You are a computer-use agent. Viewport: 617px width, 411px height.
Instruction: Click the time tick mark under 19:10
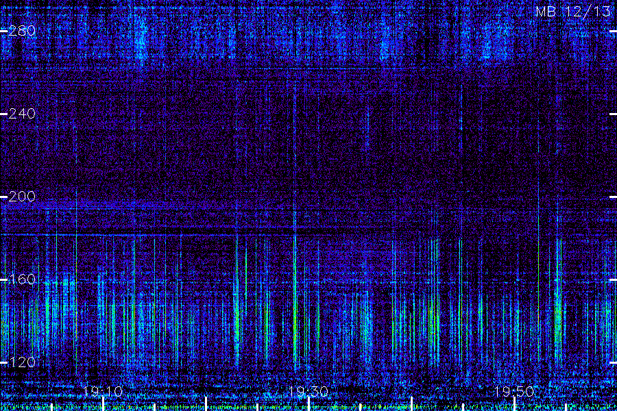103,404
